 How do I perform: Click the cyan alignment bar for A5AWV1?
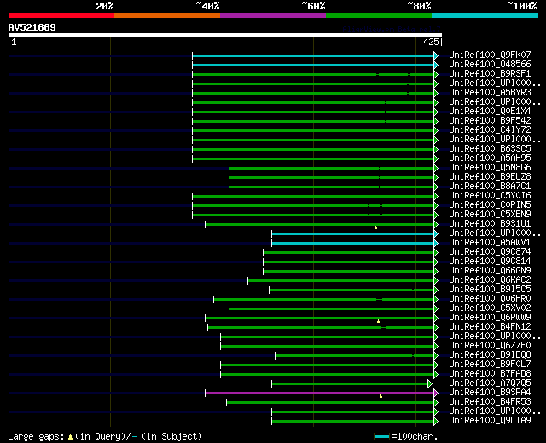[x=352, y=244]
